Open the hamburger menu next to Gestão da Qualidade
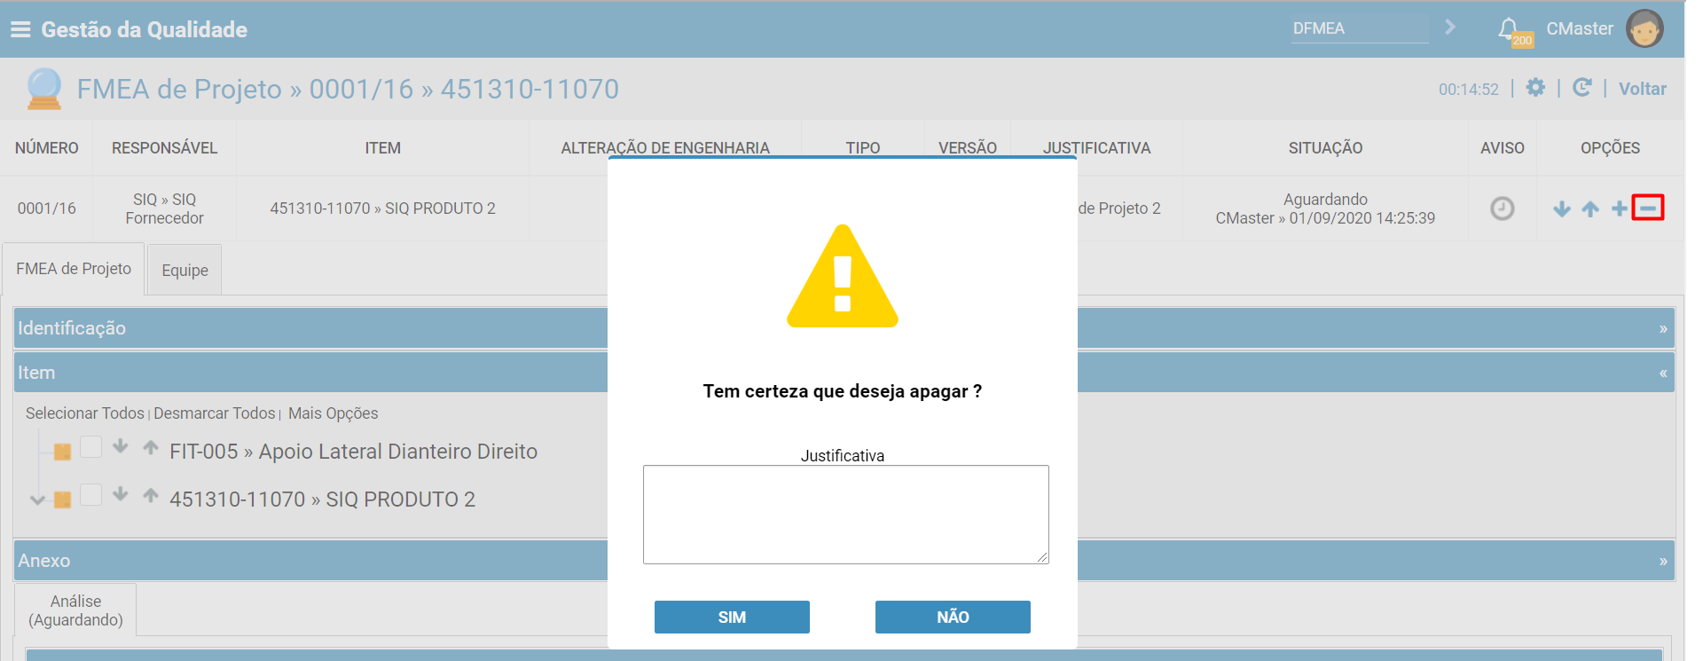1703x661 pixels. click(x=20, y=29)
